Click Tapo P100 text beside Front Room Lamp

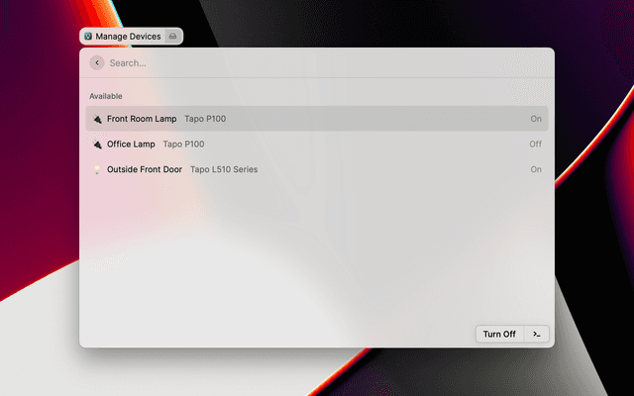tap(205, 119)
